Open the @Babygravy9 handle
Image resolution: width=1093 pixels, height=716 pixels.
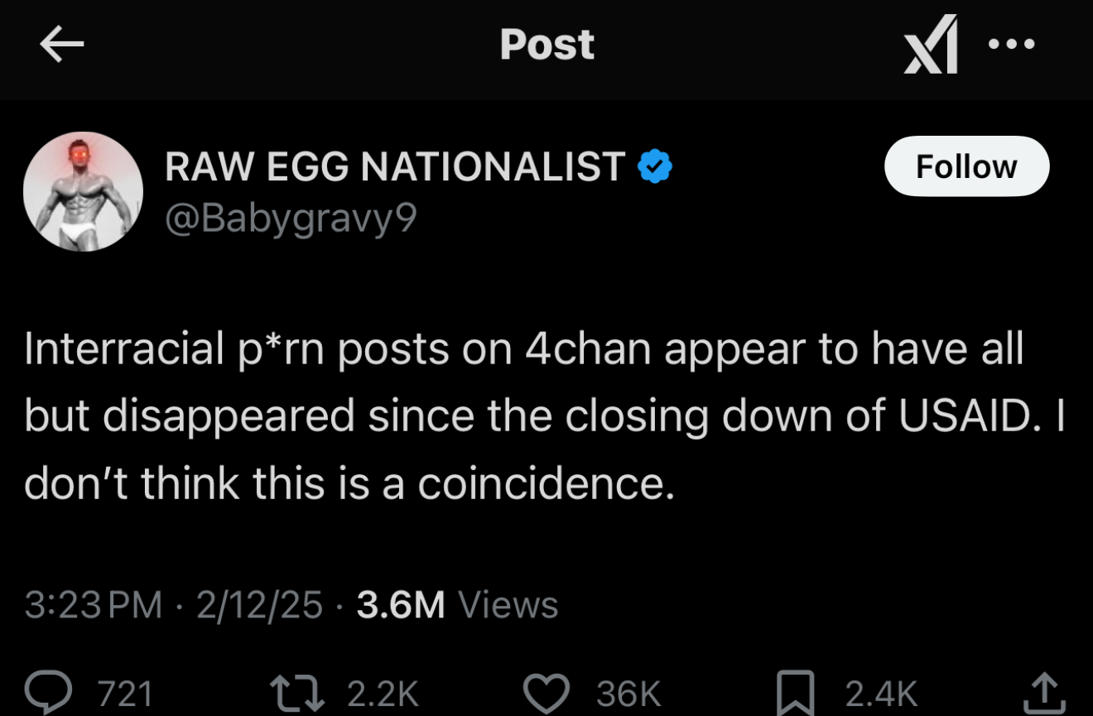pyautogui.click(x=291, y=219)
